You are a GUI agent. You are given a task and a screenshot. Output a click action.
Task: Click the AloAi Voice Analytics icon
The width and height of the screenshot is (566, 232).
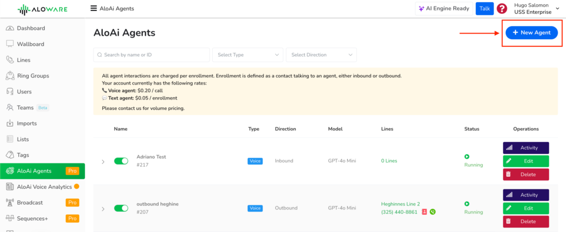(x=10, y=187)
